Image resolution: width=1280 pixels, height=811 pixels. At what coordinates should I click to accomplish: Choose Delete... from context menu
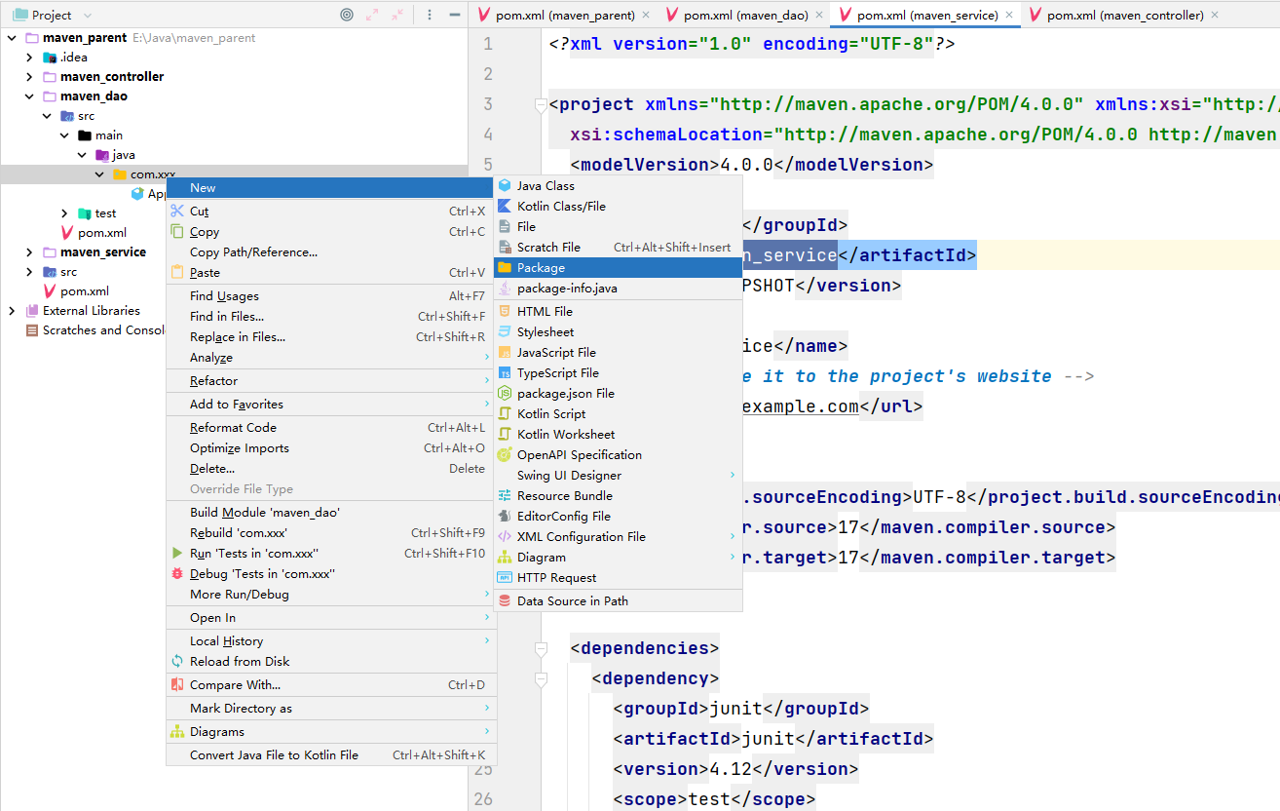331,469
